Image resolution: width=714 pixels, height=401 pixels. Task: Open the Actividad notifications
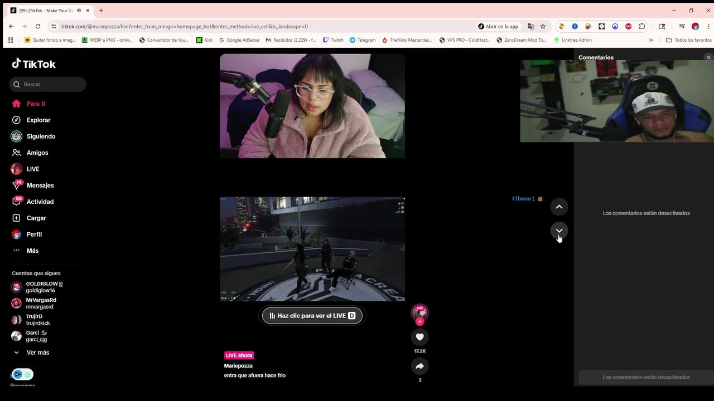tap(33, 202)
